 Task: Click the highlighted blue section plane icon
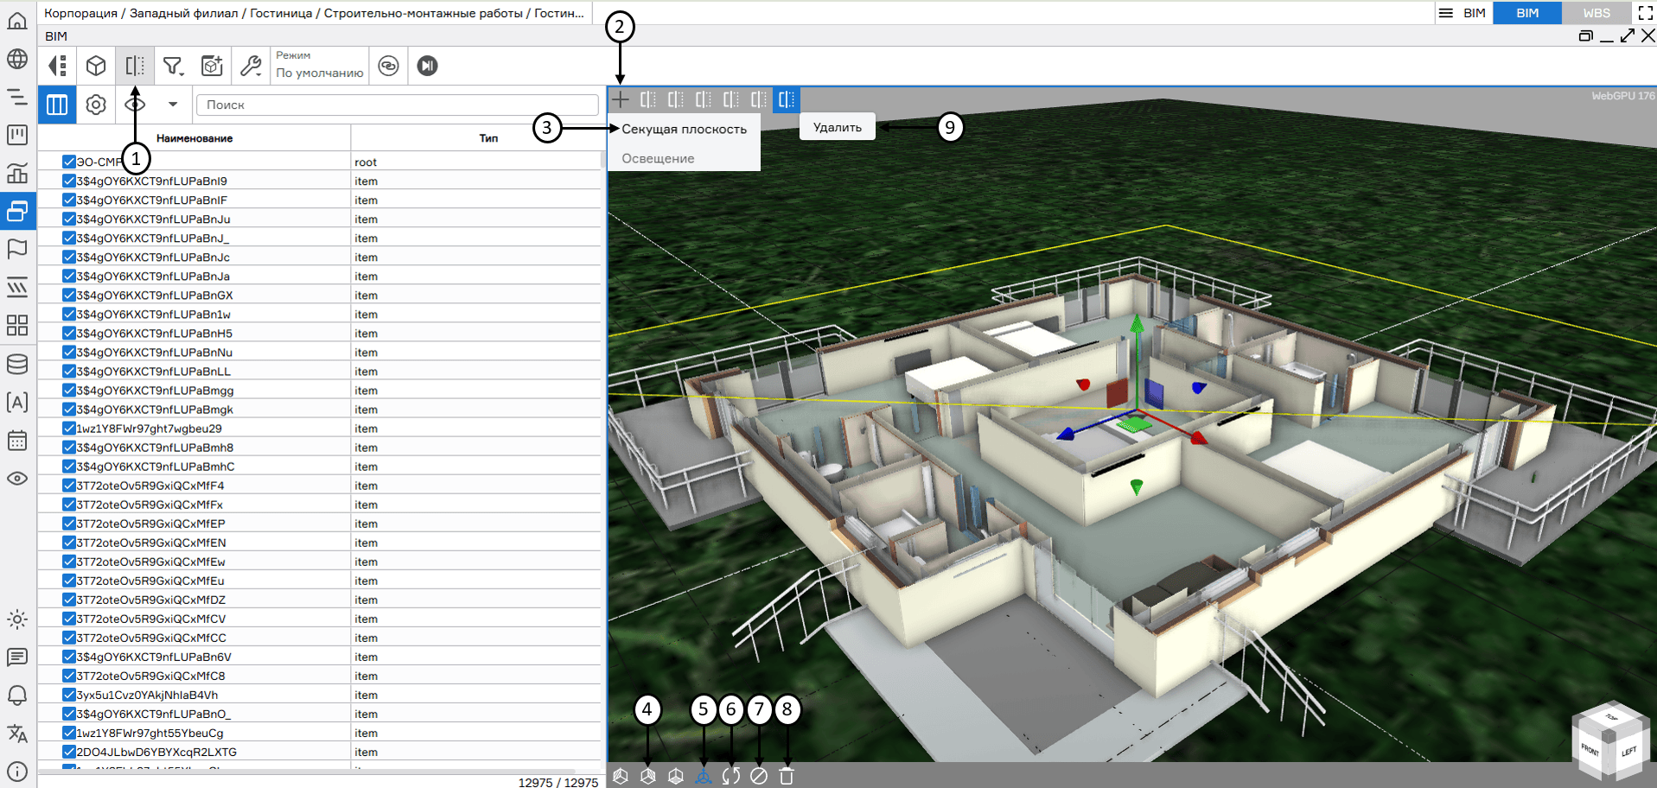[x=786, y=99]
